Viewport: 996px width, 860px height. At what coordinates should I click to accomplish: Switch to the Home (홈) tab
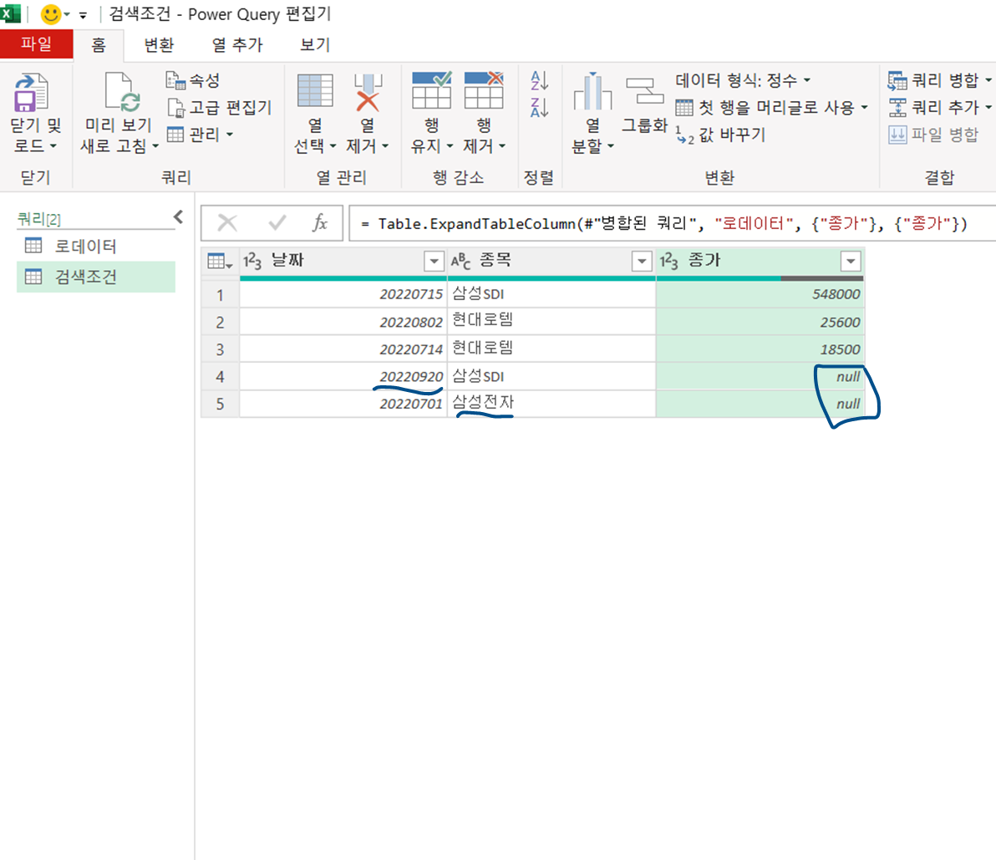coord(99,44)
